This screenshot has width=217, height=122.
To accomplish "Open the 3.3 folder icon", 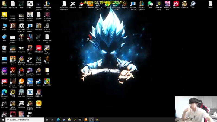I will [47, 71].
